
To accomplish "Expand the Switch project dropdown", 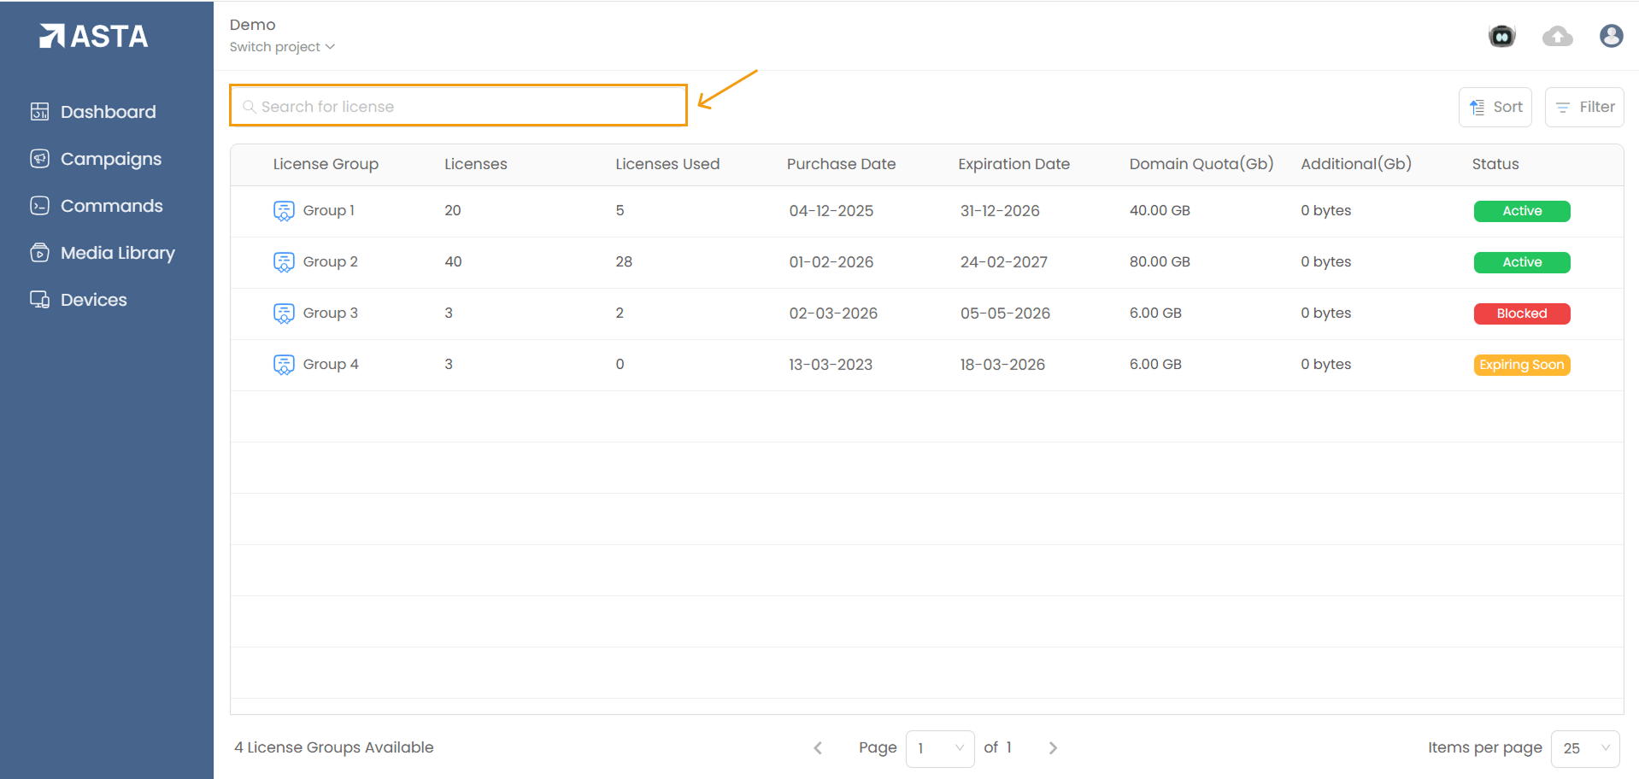I will (282, 47).
